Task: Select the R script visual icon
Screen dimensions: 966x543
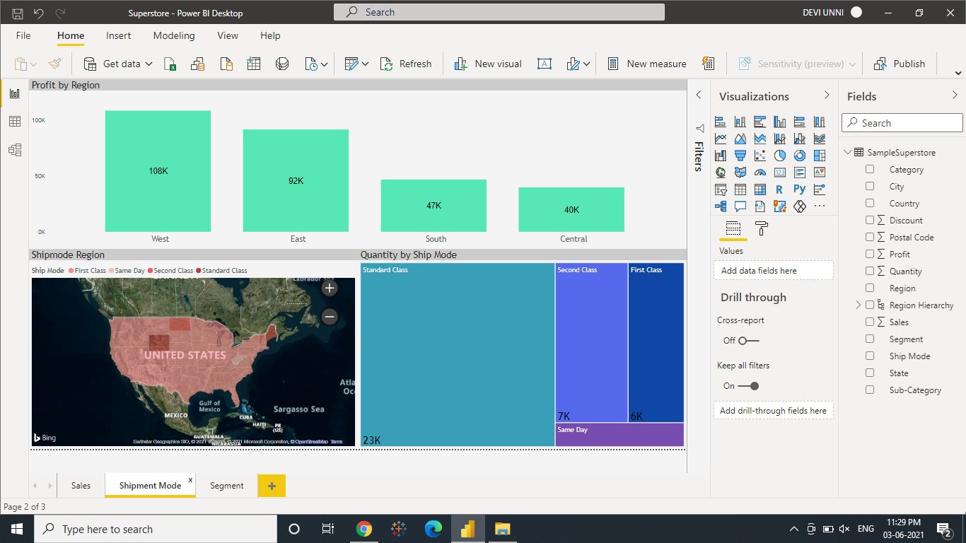Action: (779, 189)
